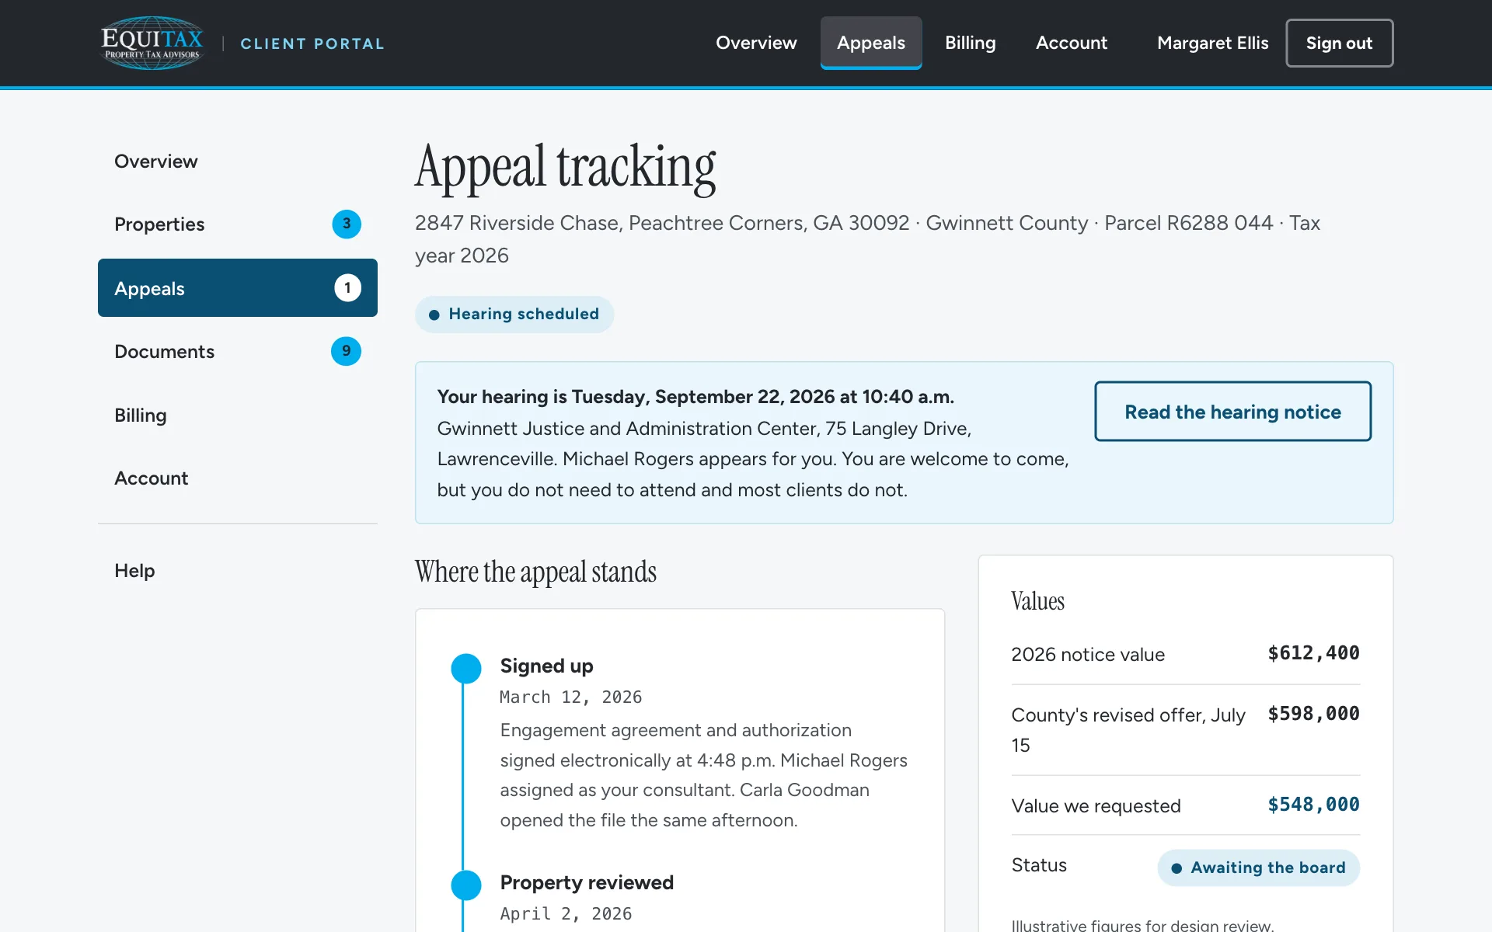Click the Equitax Property Tax Advisors logo
The height and width of the screenshot is (932, 1492).
pos(152,43)
